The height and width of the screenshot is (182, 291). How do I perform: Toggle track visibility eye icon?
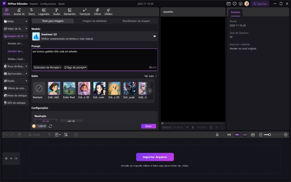(11, 158)
